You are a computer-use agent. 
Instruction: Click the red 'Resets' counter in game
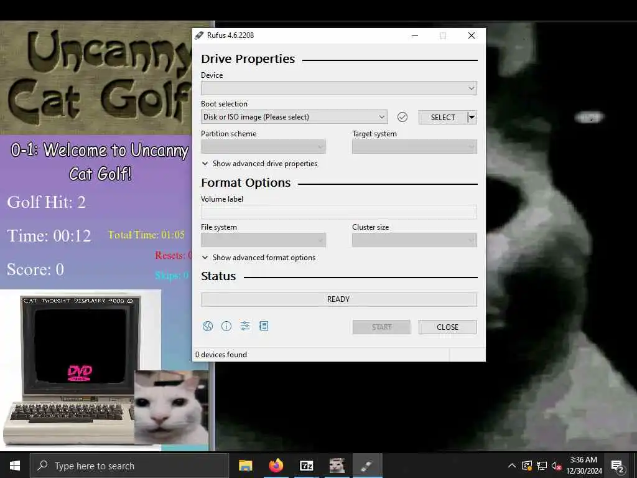click(x=173, y=256)
